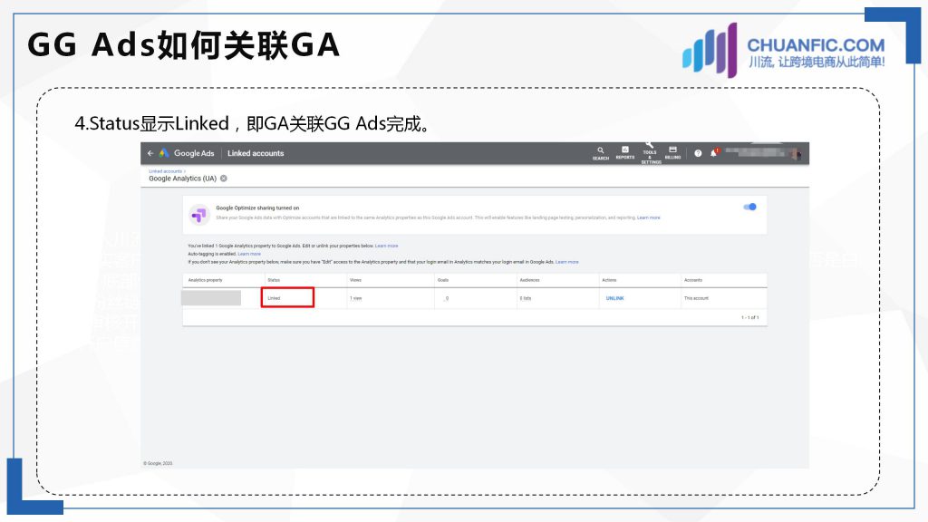Click Learn more after 'Edit or unlink your properties'
The height and width of the screenshot is (522, 928).
386,246
